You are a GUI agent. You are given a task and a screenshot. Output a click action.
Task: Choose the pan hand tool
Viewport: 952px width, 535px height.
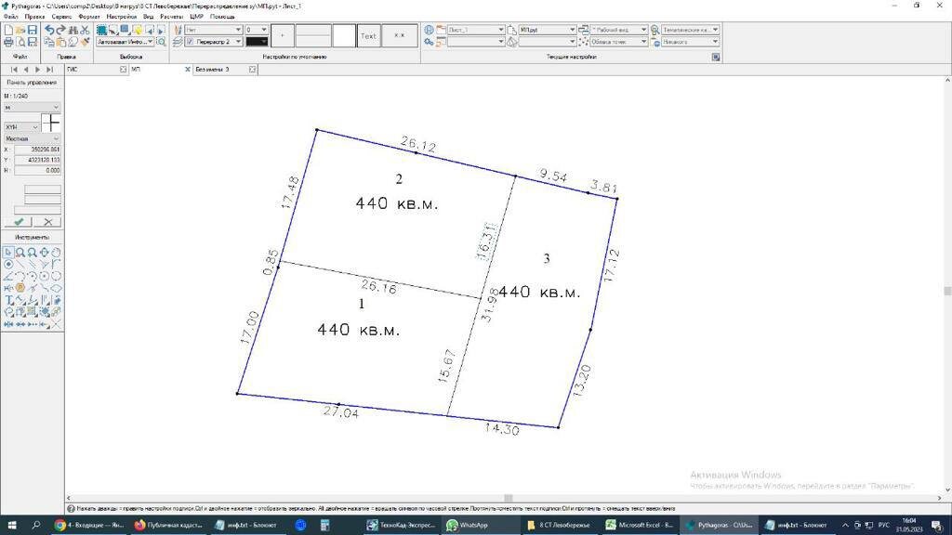(x=56, y=253)
